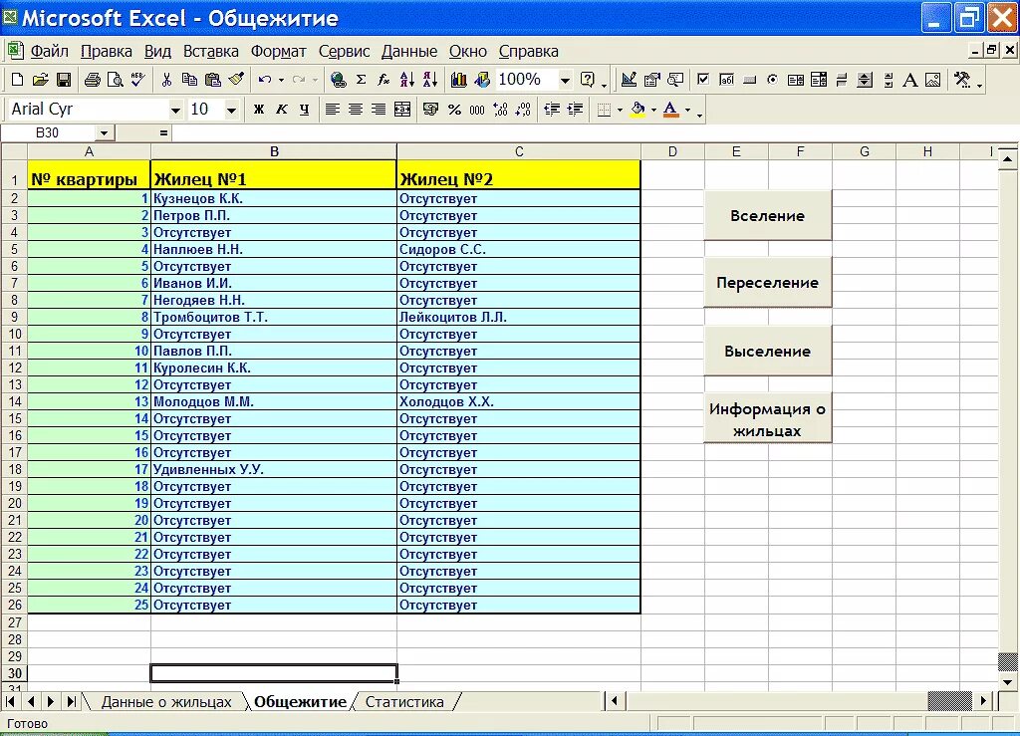Open Данные menu

point(408,52)
